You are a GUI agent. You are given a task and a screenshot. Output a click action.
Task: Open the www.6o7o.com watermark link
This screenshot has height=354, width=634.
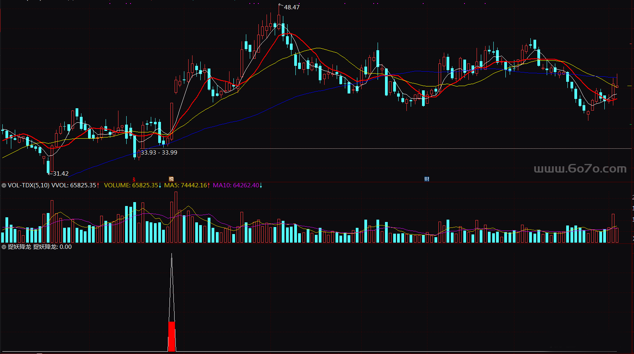coord(580,169)
